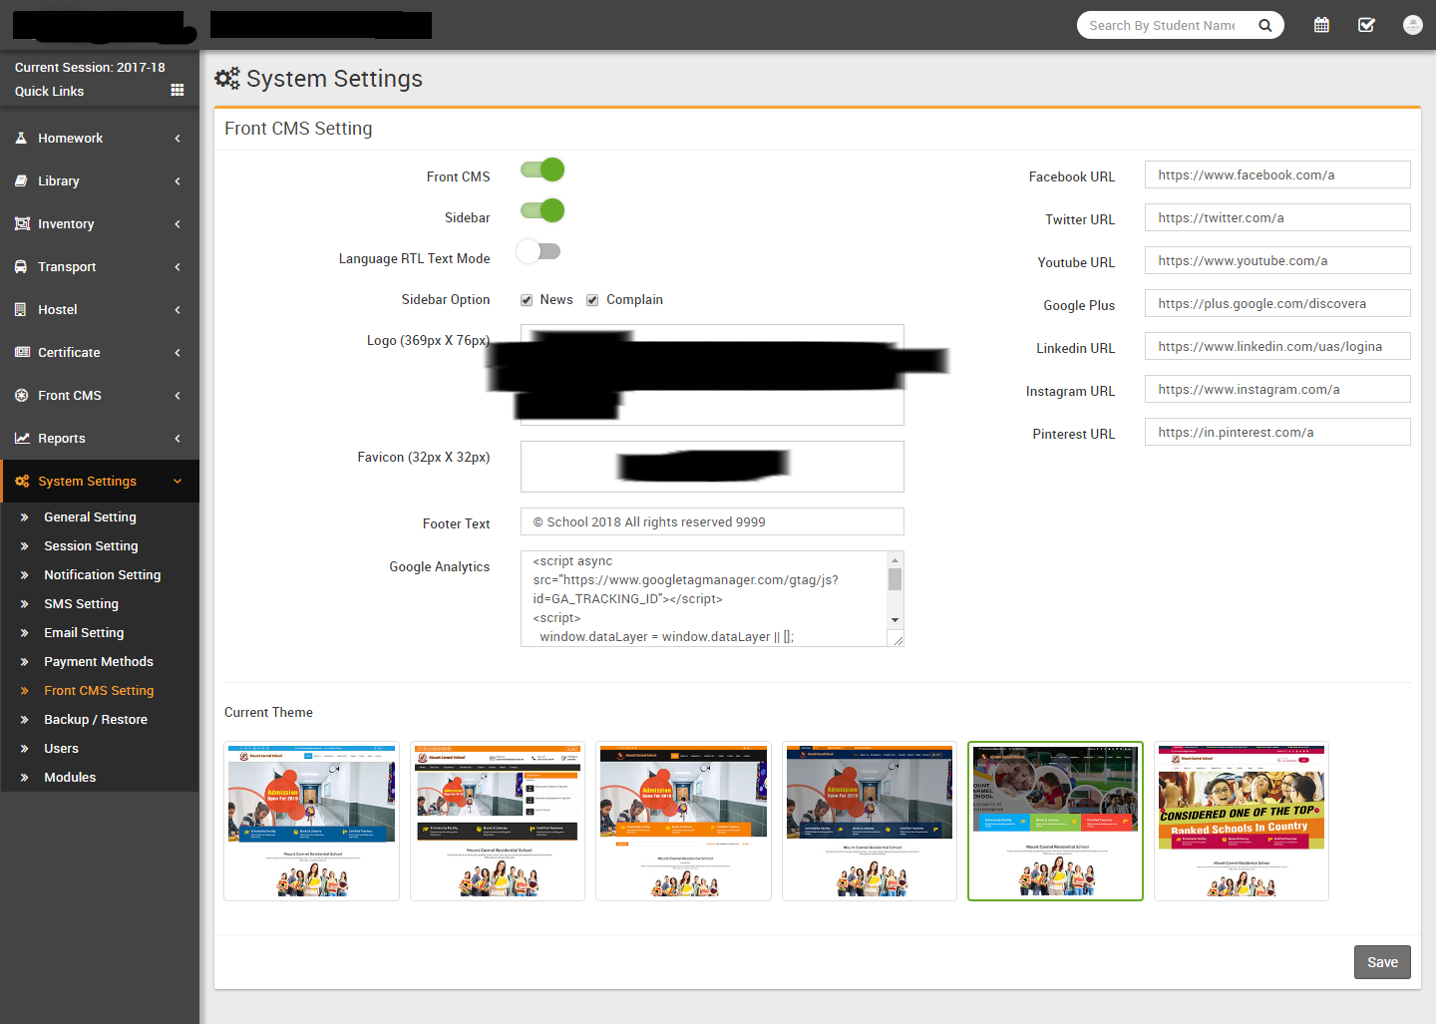Click the calendar icon in top bar
Image resolution: width=1436 pixels, height=1024 pixels.
[1321, 25]
